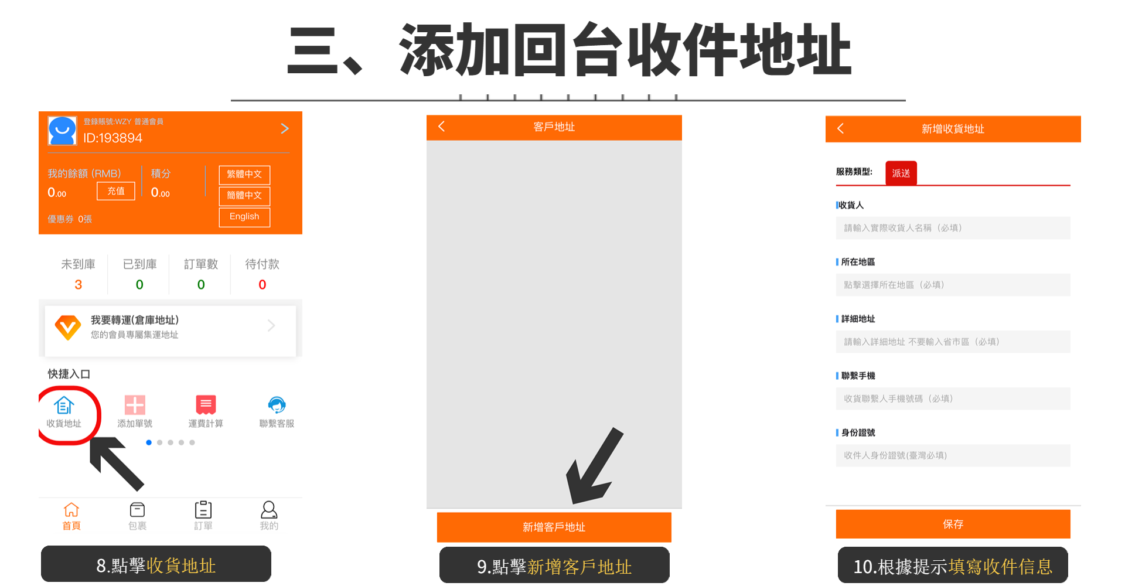
Task: Tap the 添加單號 plus icon
Action: point(135,405)
